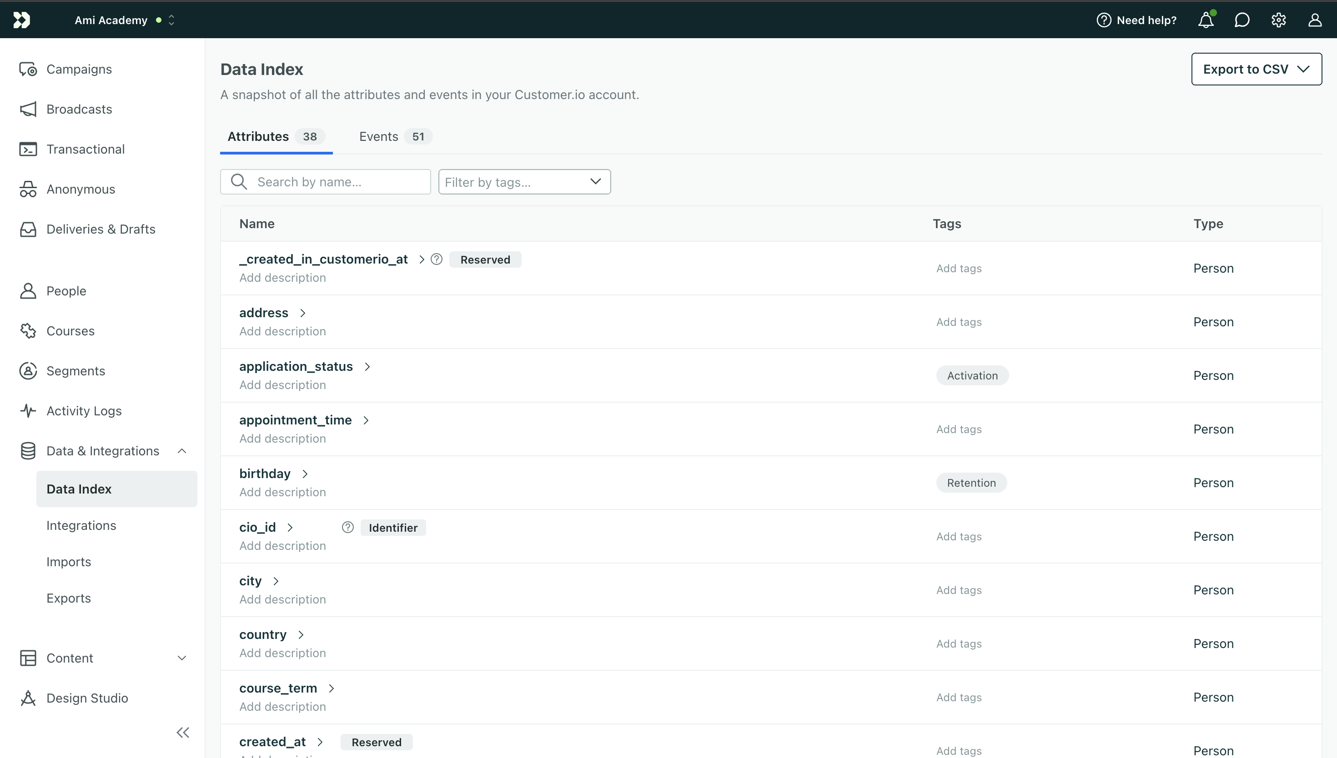Switch to the Attributes tab
Screen dimensions: 1337x758
tap(276, 136)
